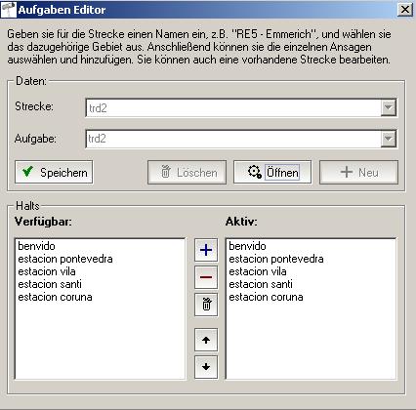Select estacion vila in Aktiv list
The image size is (416, 410).
(x=258, y=271)
